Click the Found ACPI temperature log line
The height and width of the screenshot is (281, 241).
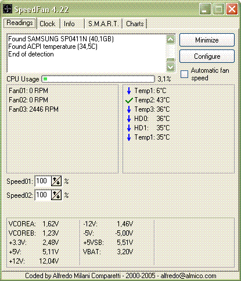[53, 47]
